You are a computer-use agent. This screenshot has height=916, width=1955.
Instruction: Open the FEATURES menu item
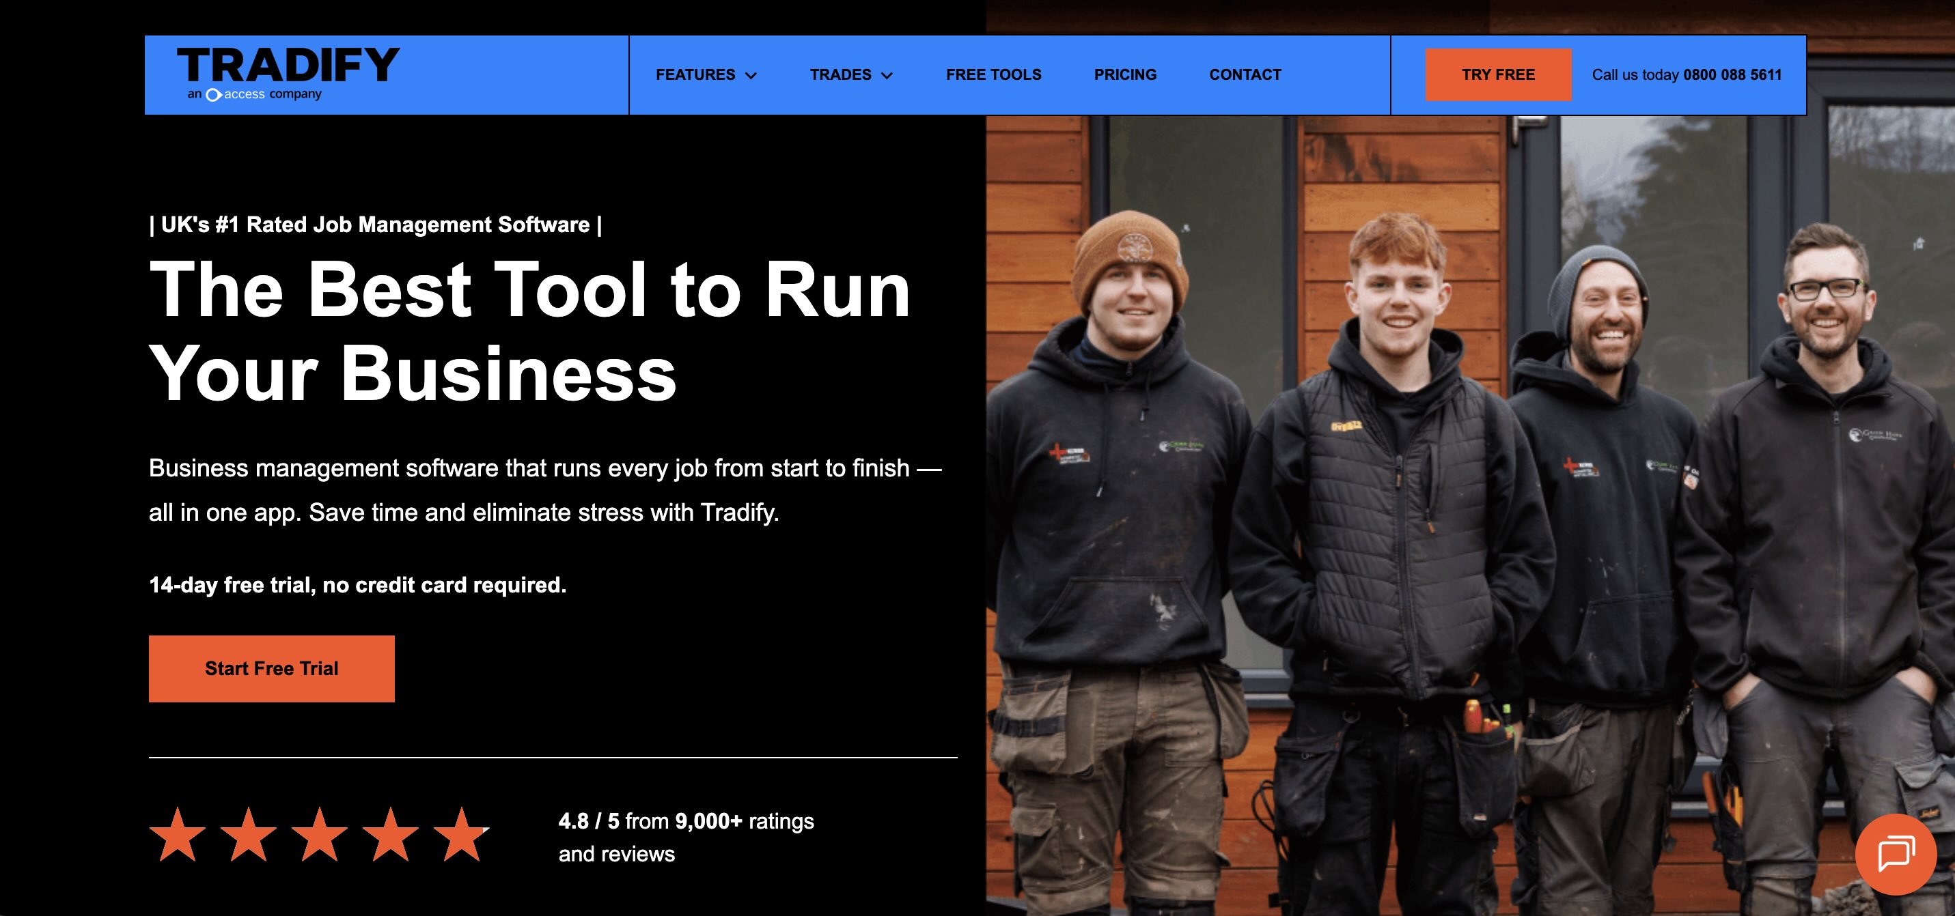click(x=695, y=74)
